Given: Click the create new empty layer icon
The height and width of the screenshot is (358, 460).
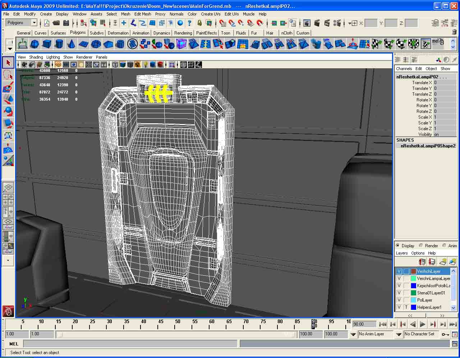Looking at the screenshot, I should click(443, 262).
